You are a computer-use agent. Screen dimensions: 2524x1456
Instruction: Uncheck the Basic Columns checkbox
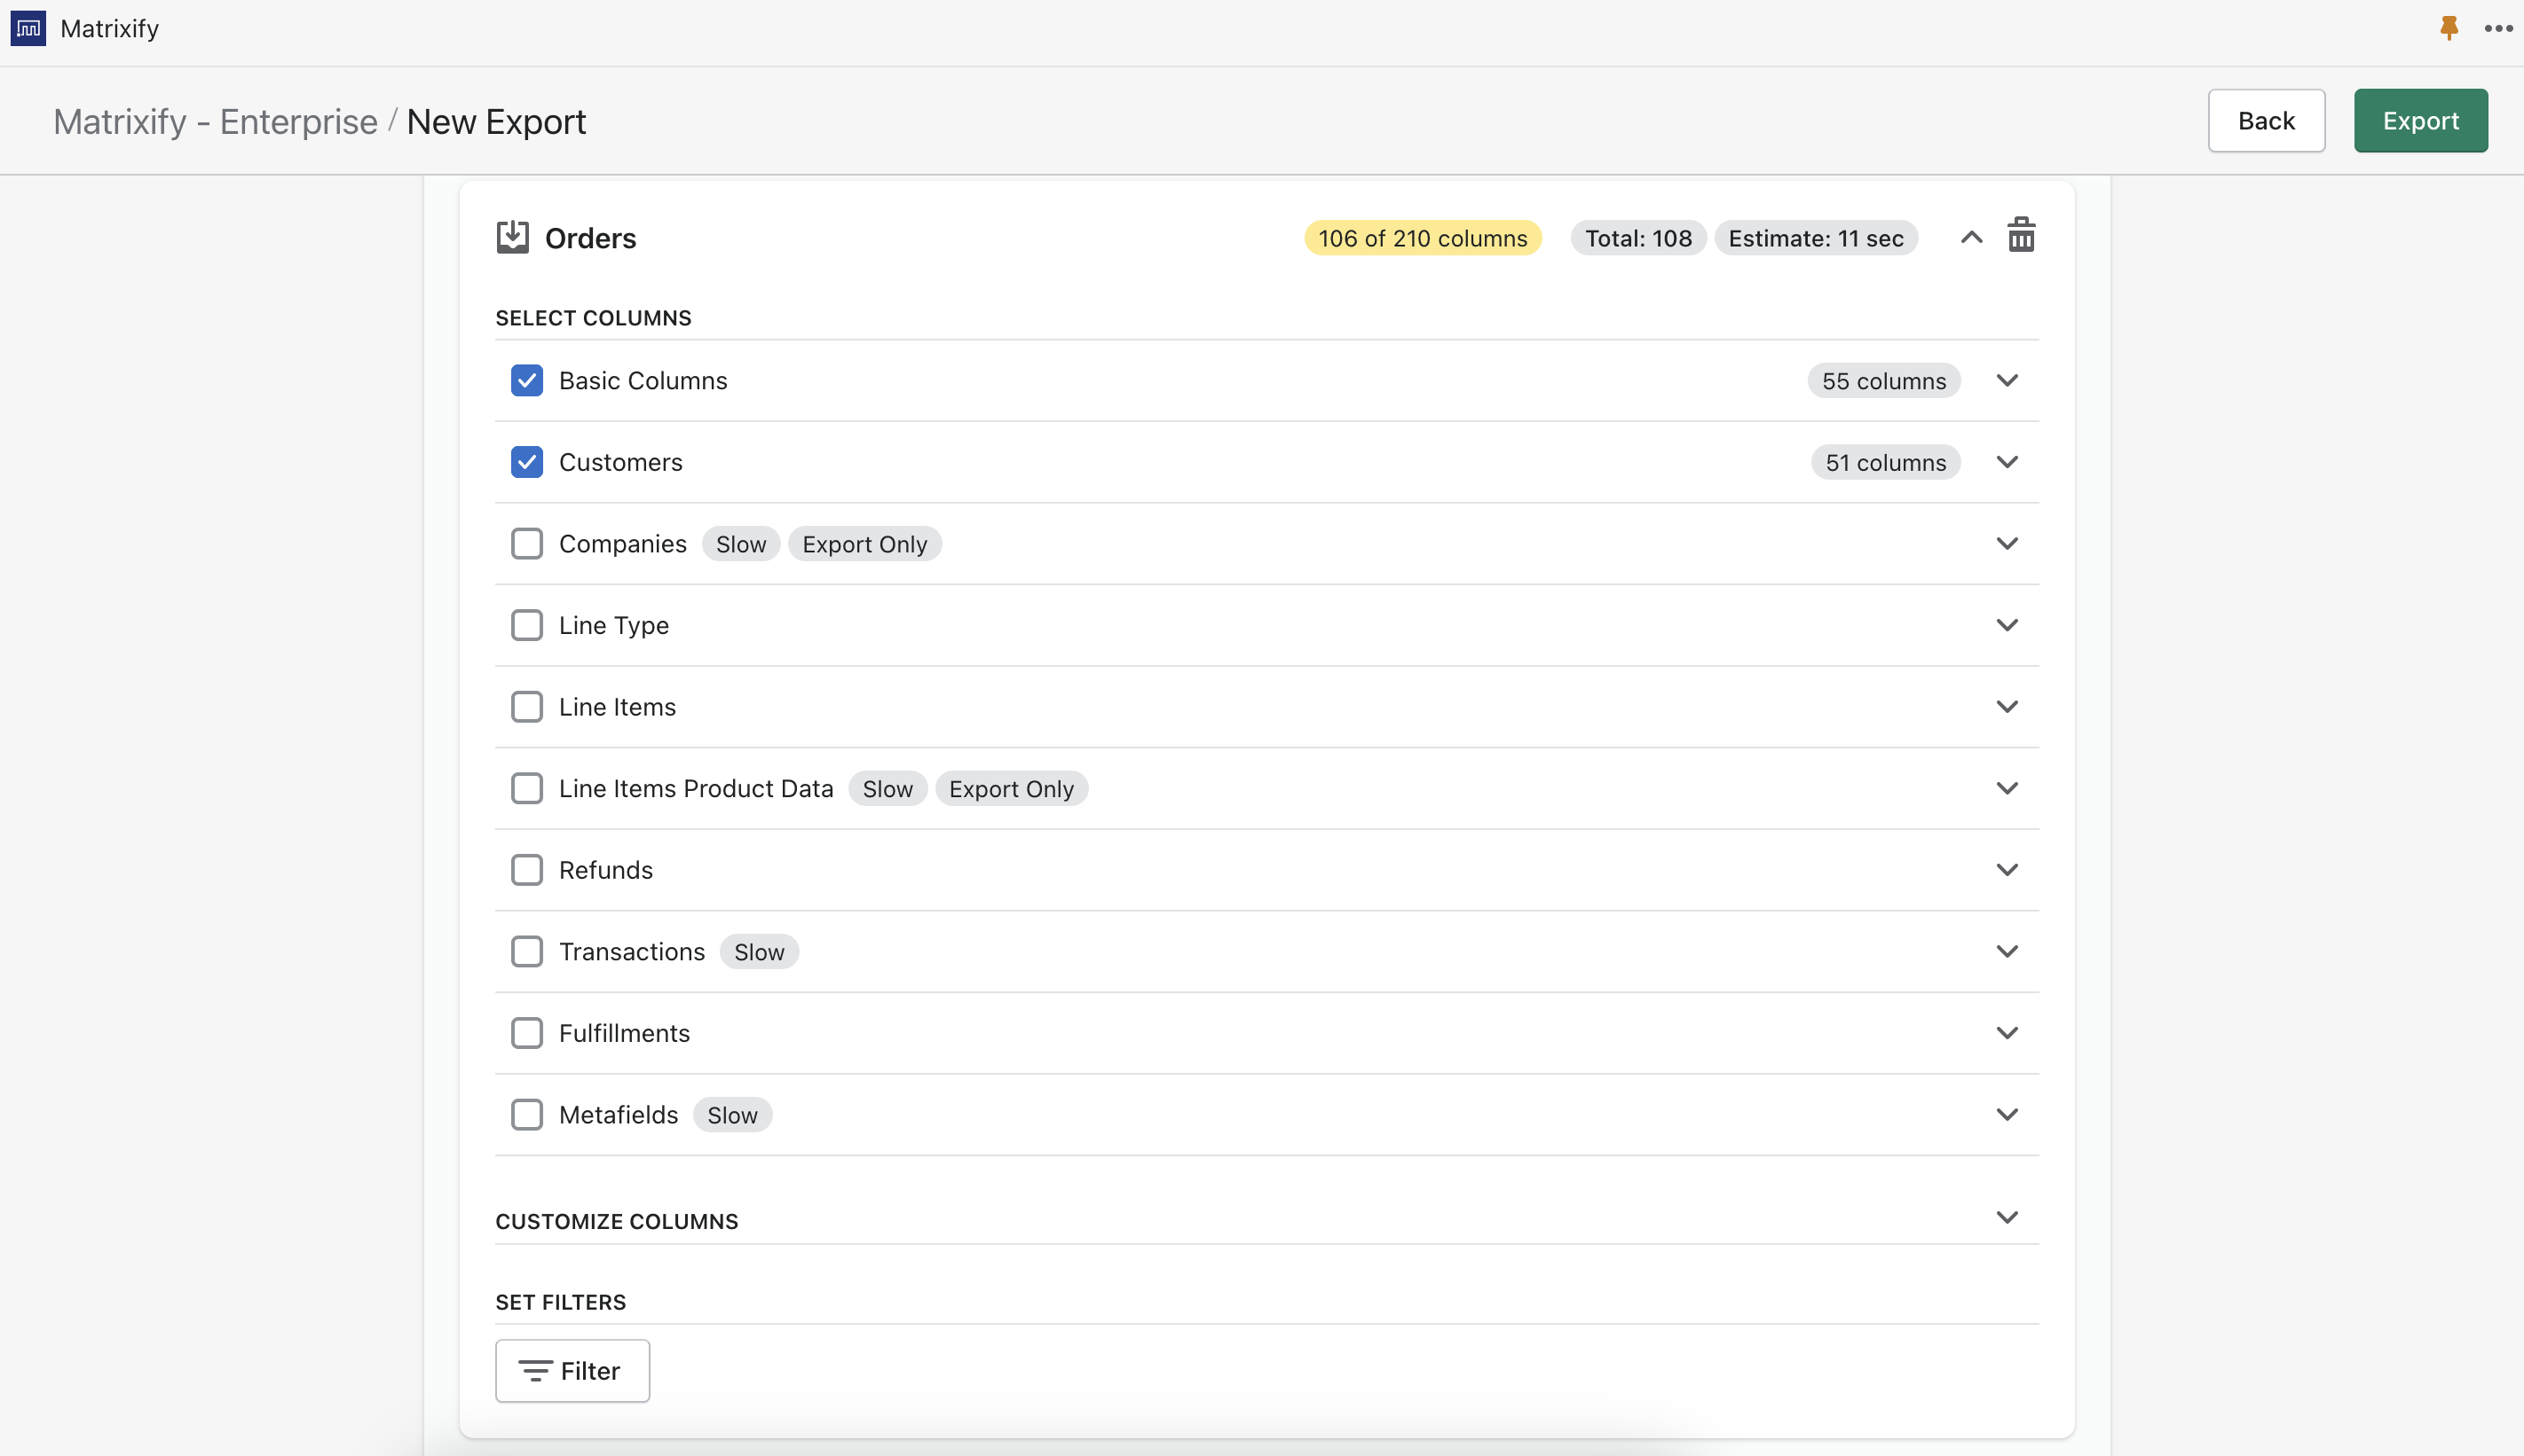tap(526, 380)
